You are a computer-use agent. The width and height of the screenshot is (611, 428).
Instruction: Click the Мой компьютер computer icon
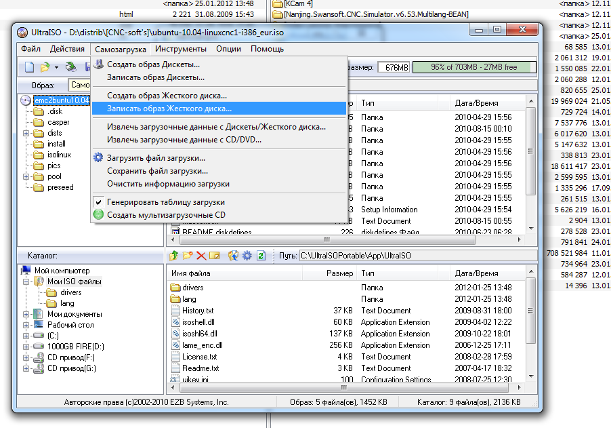pyautogui.click(x=26, y=271)
